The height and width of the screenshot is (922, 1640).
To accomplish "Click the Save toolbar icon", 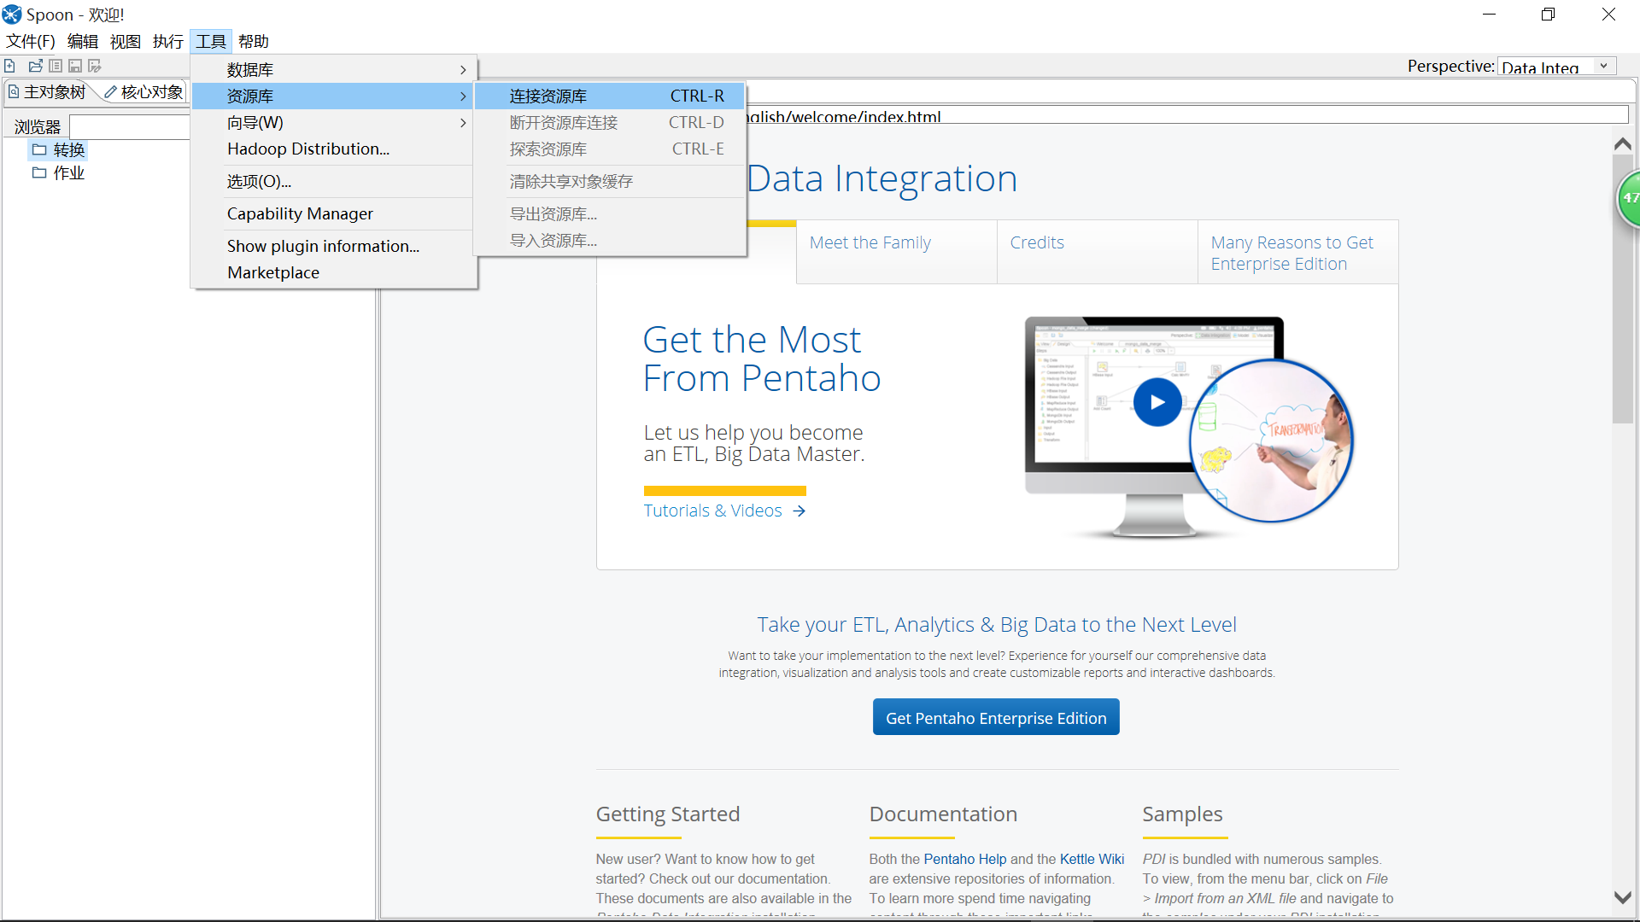I will point(75,66).
